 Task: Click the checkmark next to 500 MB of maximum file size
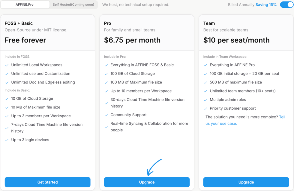(205, 82)
